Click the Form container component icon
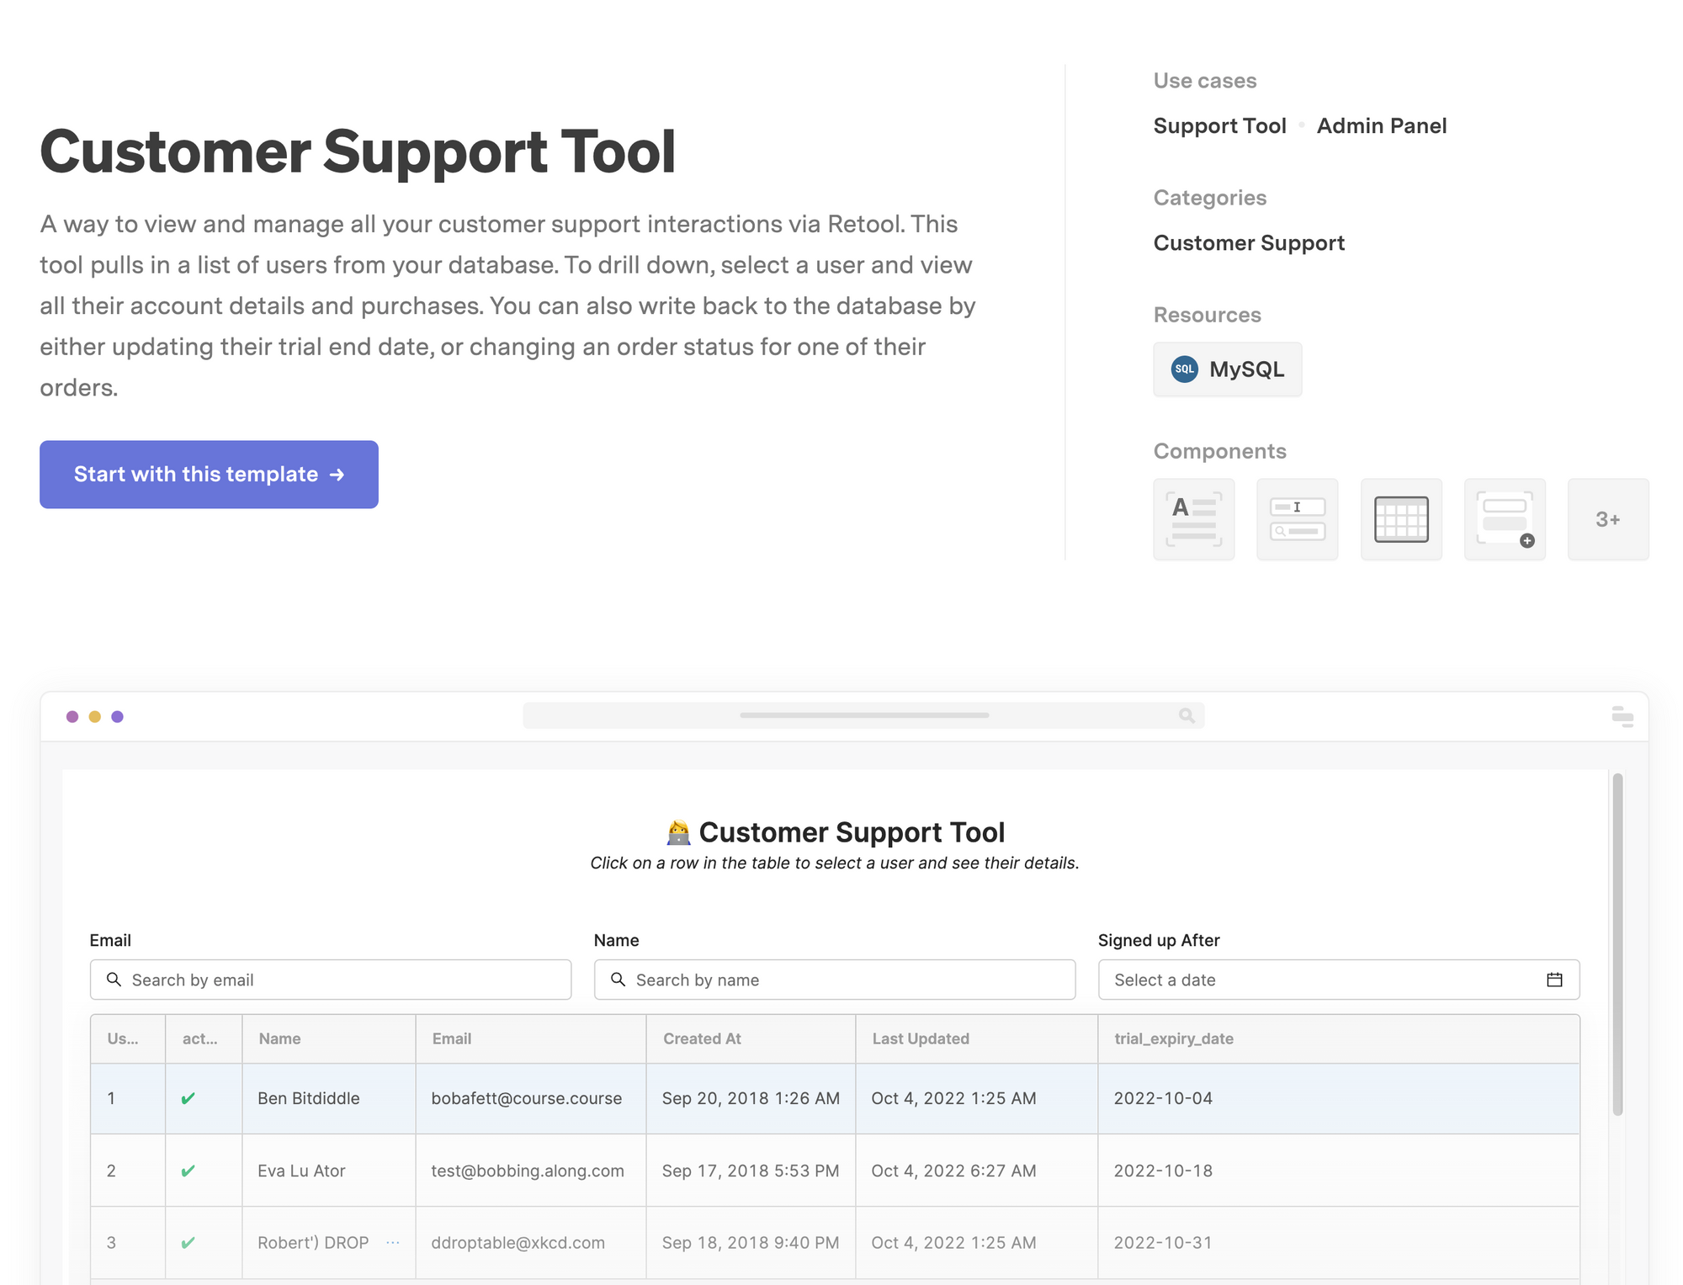The width and height of the screenshot is (1683, 1285). tap(1505, 519)
